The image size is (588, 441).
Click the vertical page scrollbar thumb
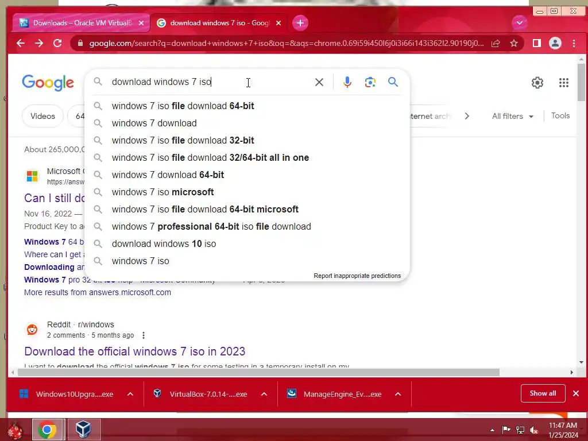click(x=581, y=82)
